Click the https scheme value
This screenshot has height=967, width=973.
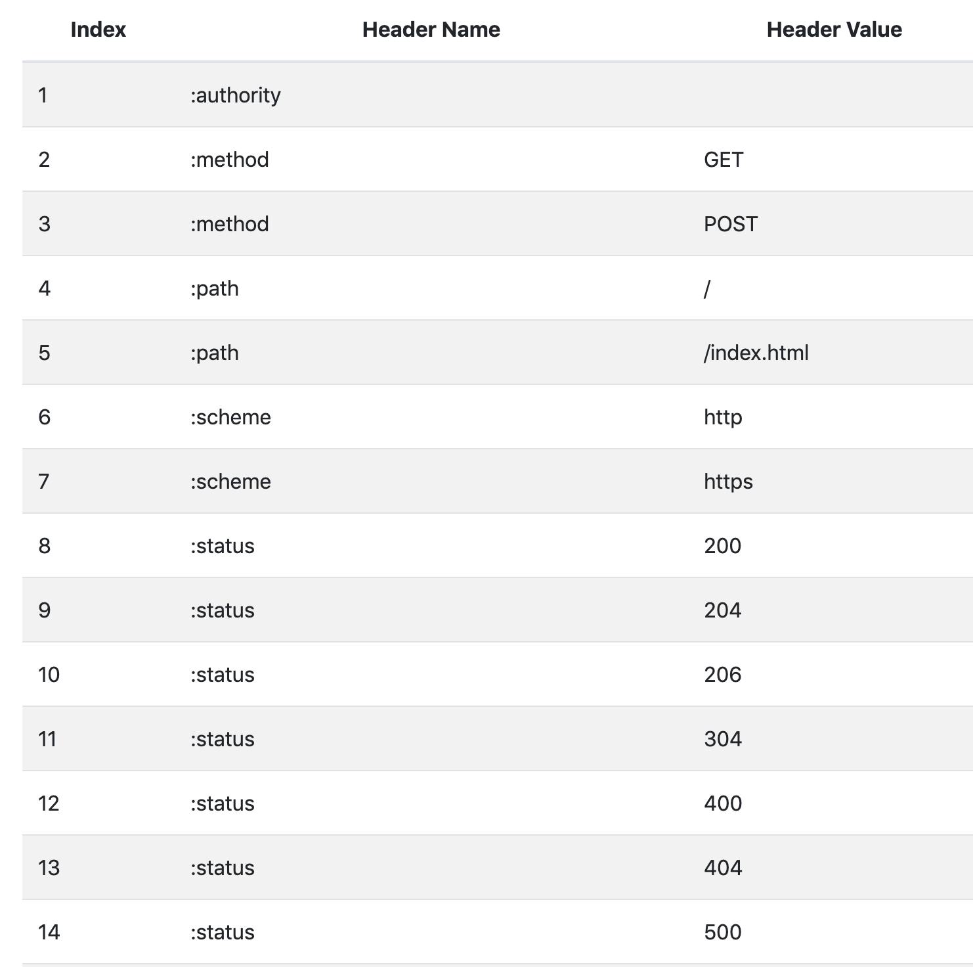point(728,482)
